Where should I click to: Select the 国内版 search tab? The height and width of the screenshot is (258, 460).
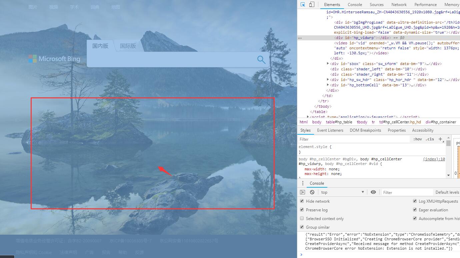[x=100, y=46]
